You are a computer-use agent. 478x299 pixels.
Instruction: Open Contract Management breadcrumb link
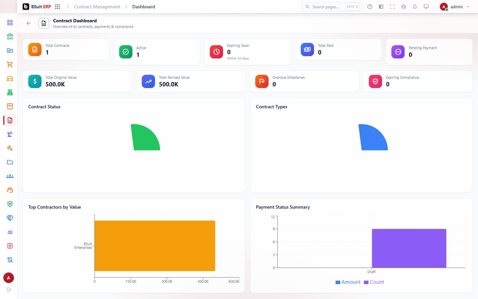(x=97, y=7)
